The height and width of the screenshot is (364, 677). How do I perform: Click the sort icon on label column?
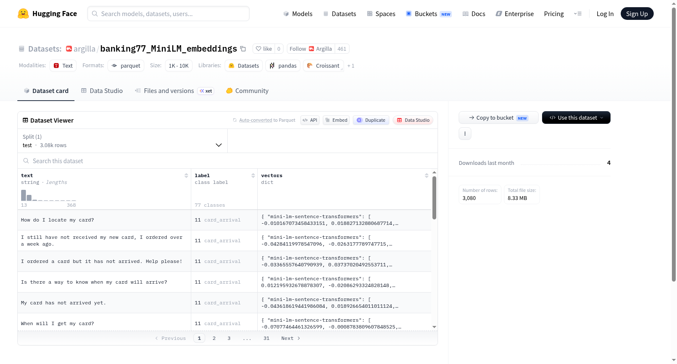pyautogui.click(x=253, y=175)
